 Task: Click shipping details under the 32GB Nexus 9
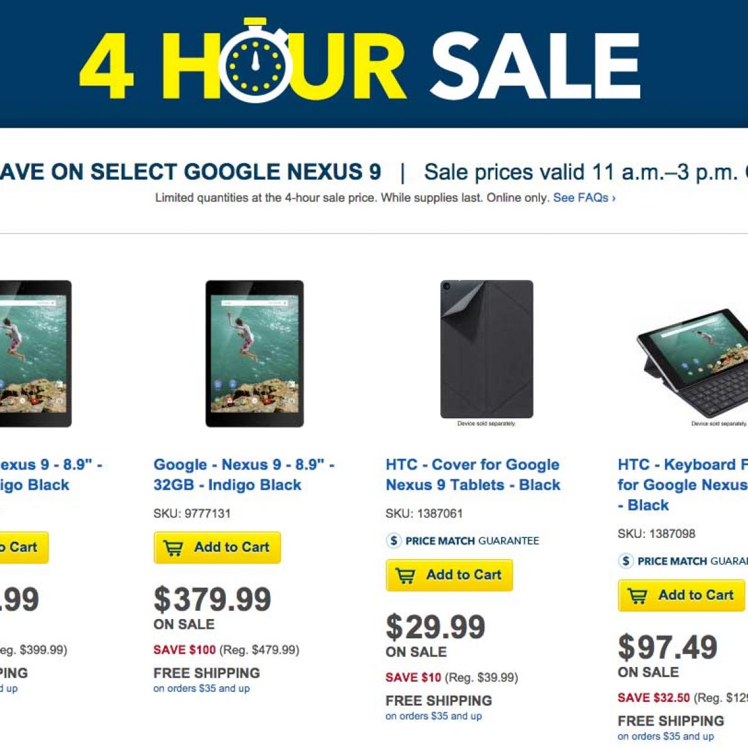pyautogui.click(x=201, y=689)
